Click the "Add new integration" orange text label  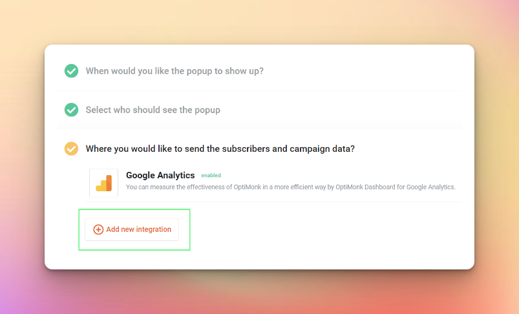click(139, 229)
